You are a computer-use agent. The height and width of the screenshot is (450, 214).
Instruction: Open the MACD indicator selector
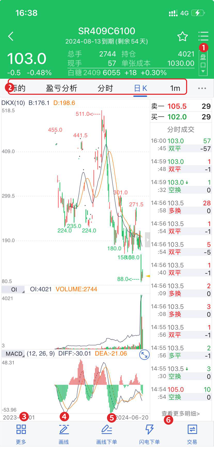(13, 354)
